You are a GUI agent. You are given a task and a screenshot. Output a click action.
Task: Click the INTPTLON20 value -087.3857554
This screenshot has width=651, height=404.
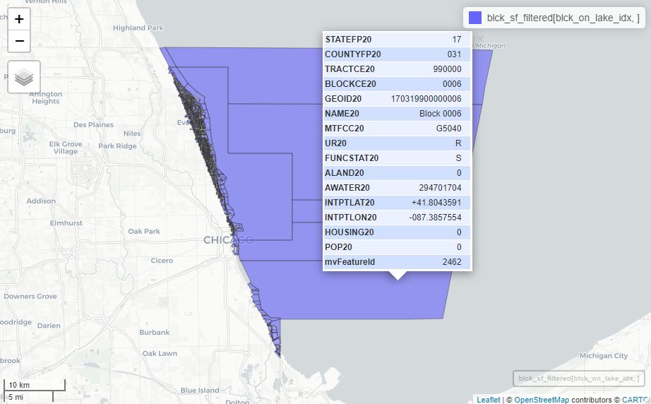[435, 218]
